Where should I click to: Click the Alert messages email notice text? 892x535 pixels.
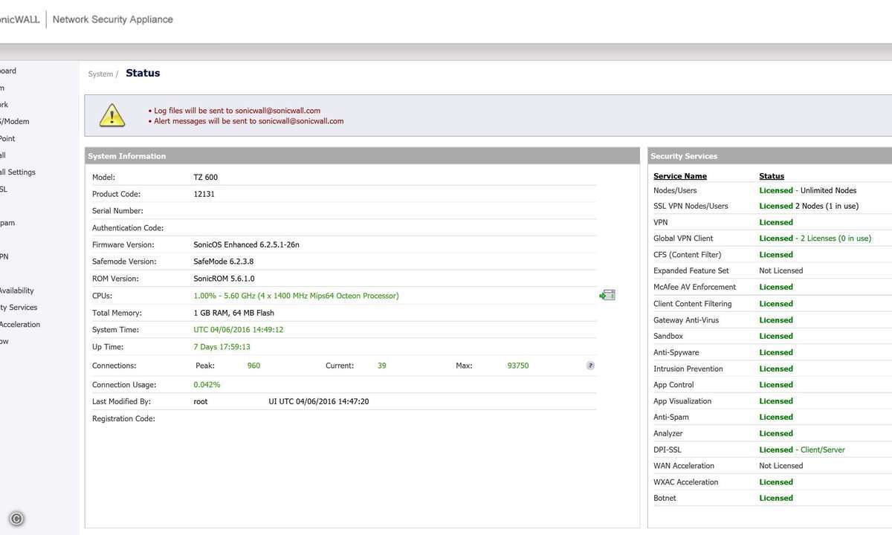click(248, 121)
